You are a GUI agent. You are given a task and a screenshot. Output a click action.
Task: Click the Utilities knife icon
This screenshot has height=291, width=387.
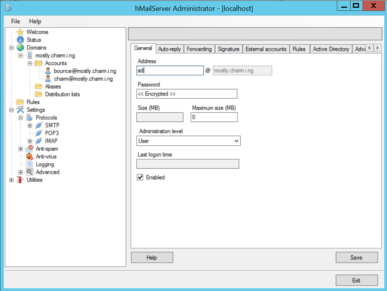click(20, 180)
